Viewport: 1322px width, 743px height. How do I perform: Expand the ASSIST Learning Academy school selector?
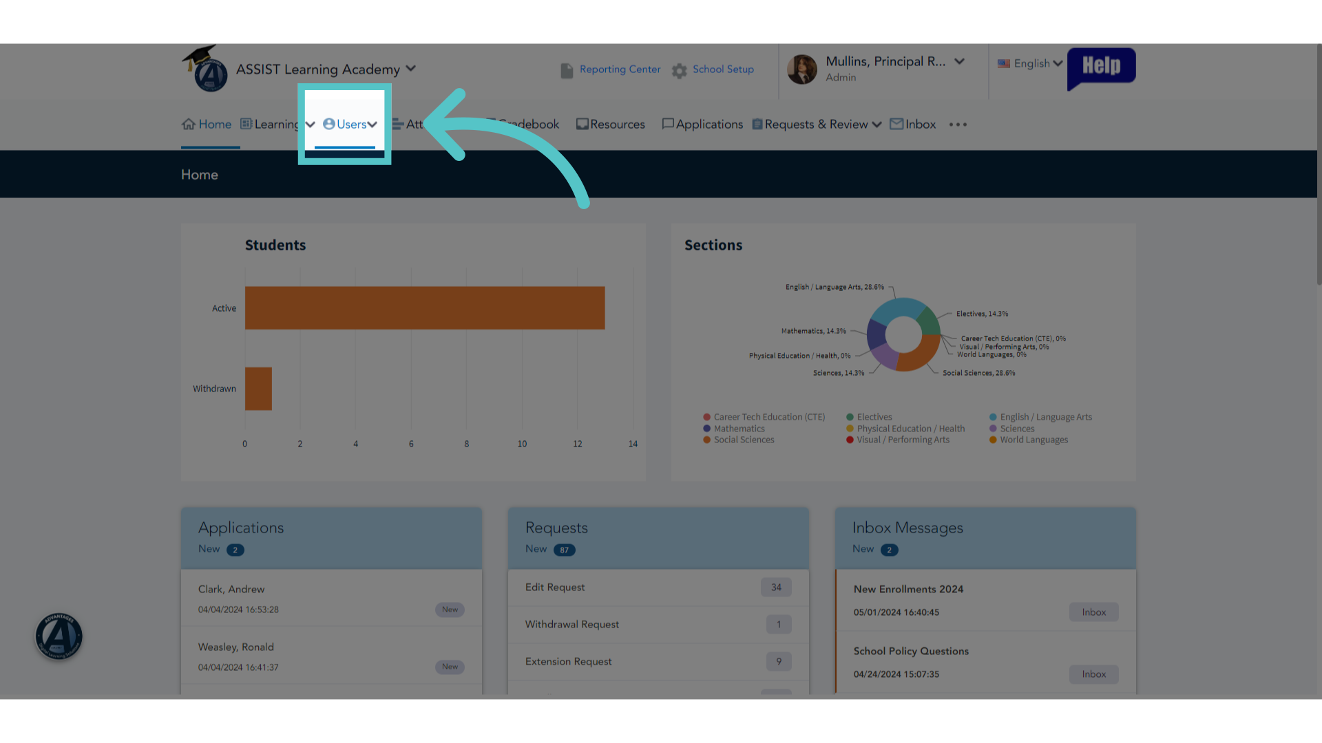pyautogui.click(x=326, y=69)
